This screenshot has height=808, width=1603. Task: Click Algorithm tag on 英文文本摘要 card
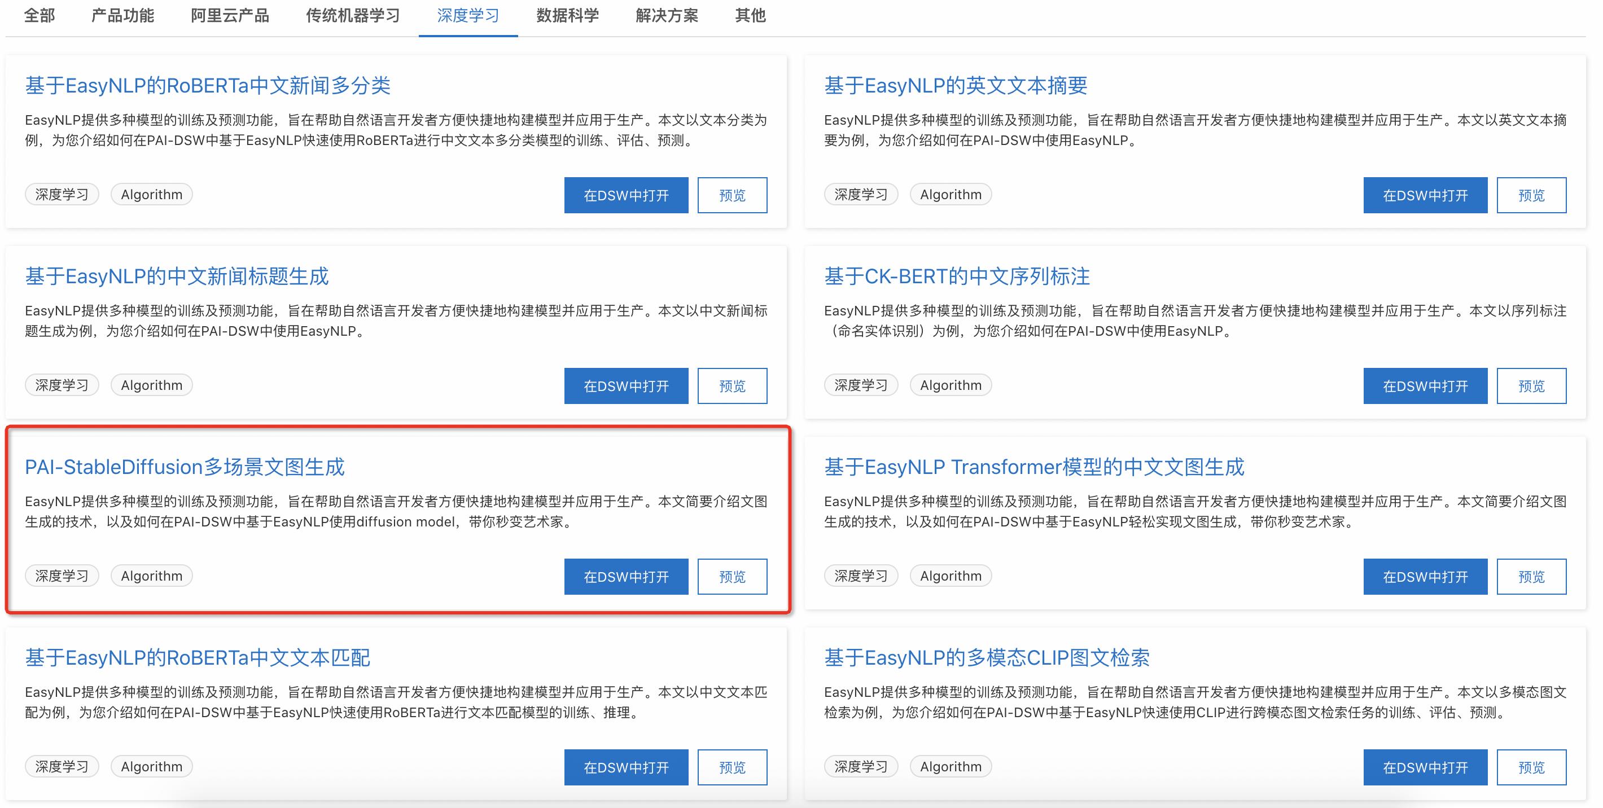951,194
